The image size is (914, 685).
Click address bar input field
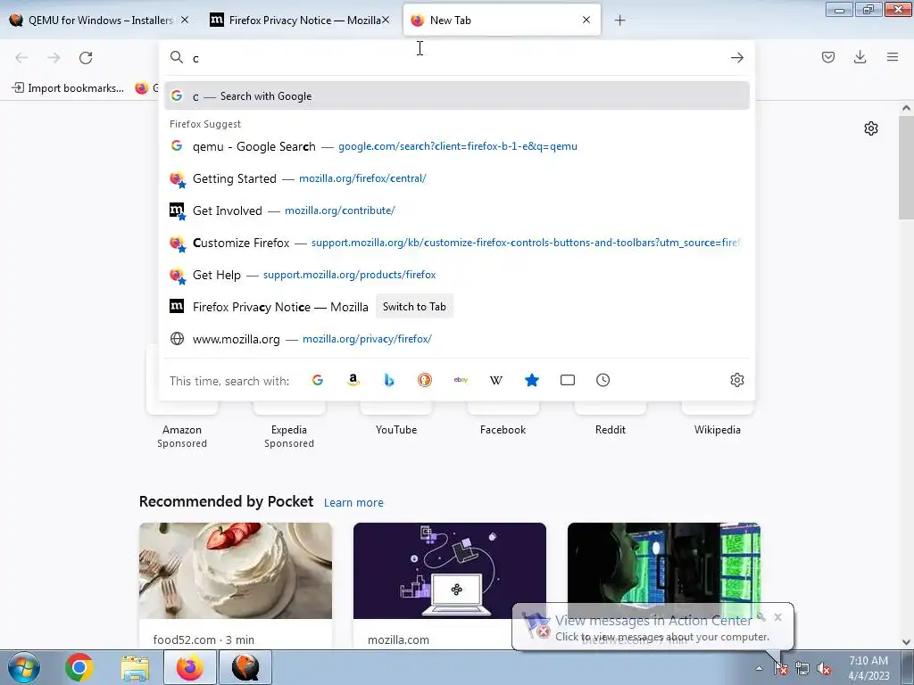458,58
